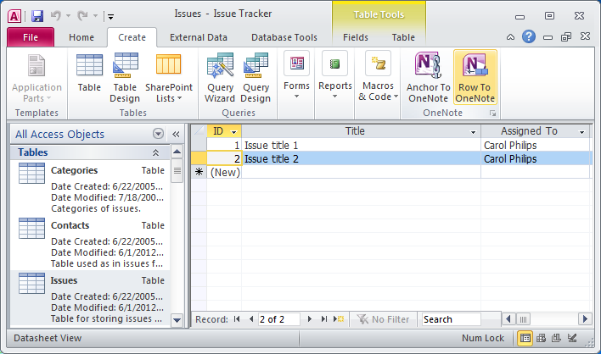The image size is (601, 354).
Task: Go to previous record navigation button
Action: point(251,319)
